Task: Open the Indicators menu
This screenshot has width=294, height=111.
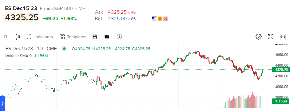Action: pos(40,37)
